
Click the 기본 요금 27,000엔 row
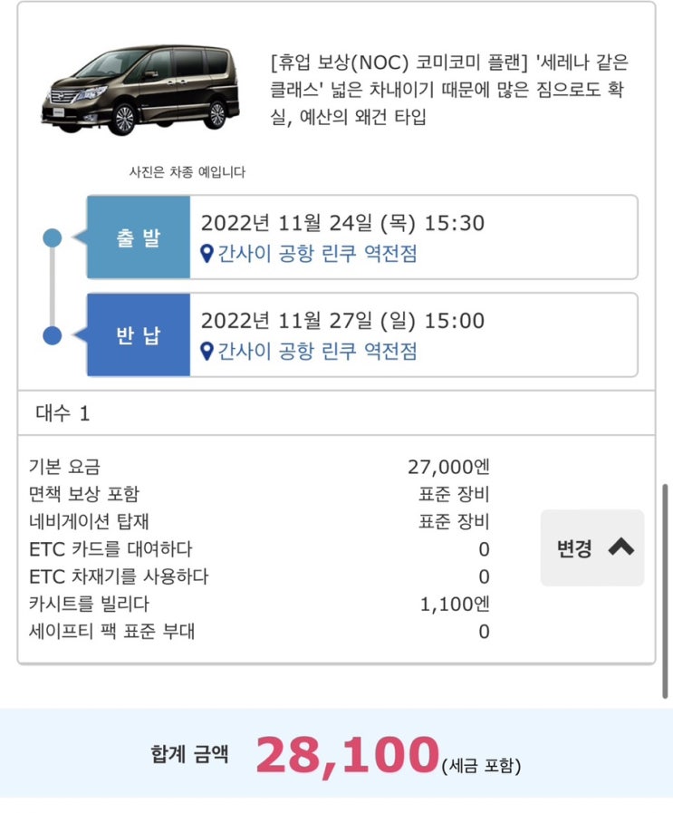258,468
